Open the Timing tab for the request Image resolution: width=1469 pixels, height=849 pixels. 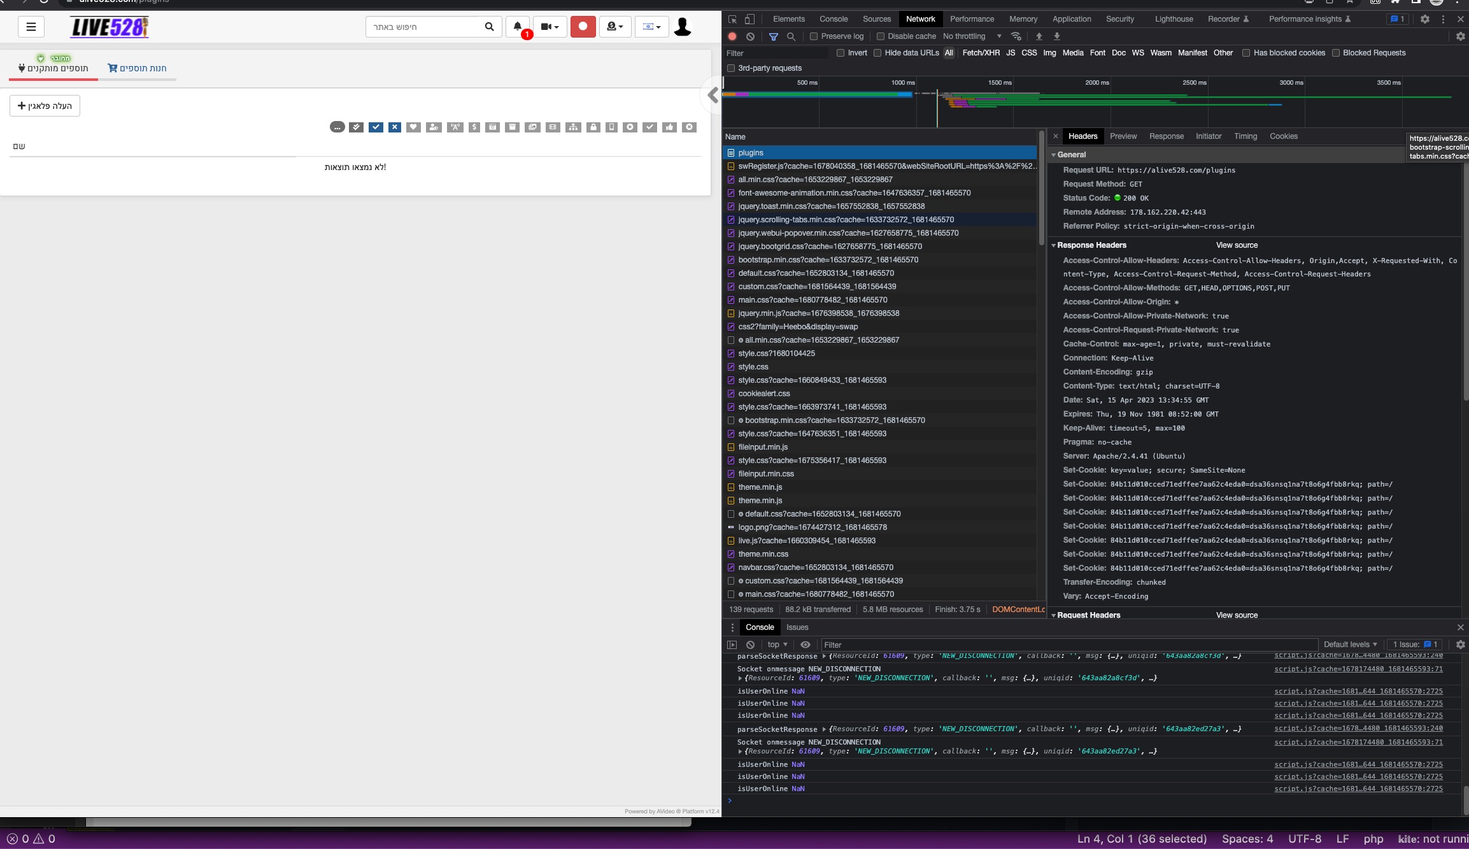point(1245,136)
